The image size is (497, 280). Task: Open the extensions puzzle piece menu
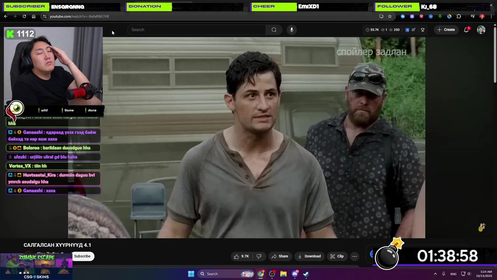pyautogui.click(x=459, y=16)
